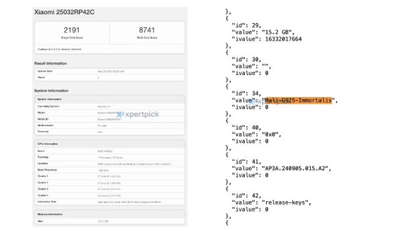Click the "release-keys" JSON value
Screen dimensions: 403x231
[285, 202]
